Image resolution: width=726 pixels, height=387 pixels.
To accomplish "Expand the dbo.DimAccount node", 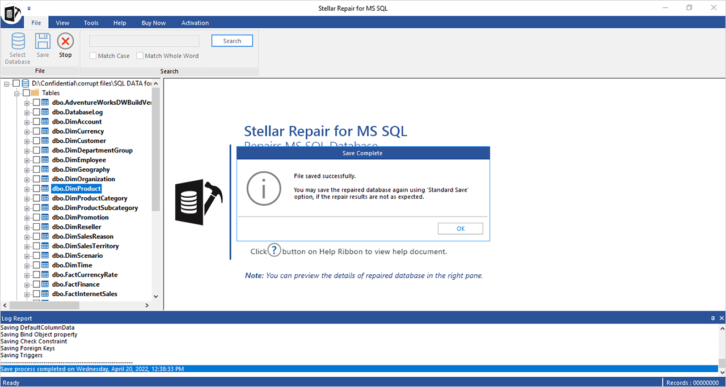I will [27, 122].
